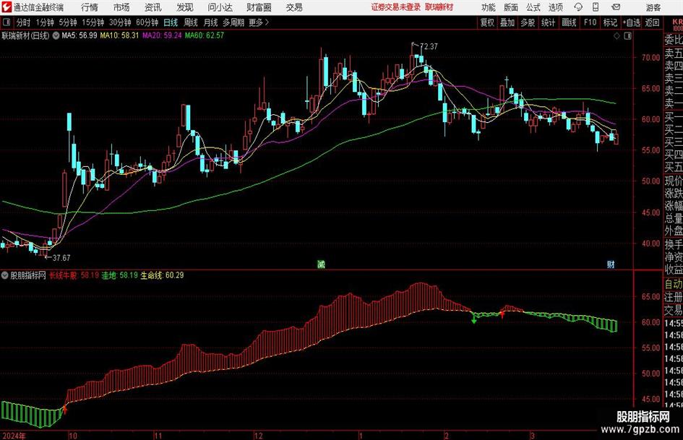Image resolution: width=683 pixels, height=440 pixels.
Task: Open the 功能 menu
Action: (x=489, y=7)
